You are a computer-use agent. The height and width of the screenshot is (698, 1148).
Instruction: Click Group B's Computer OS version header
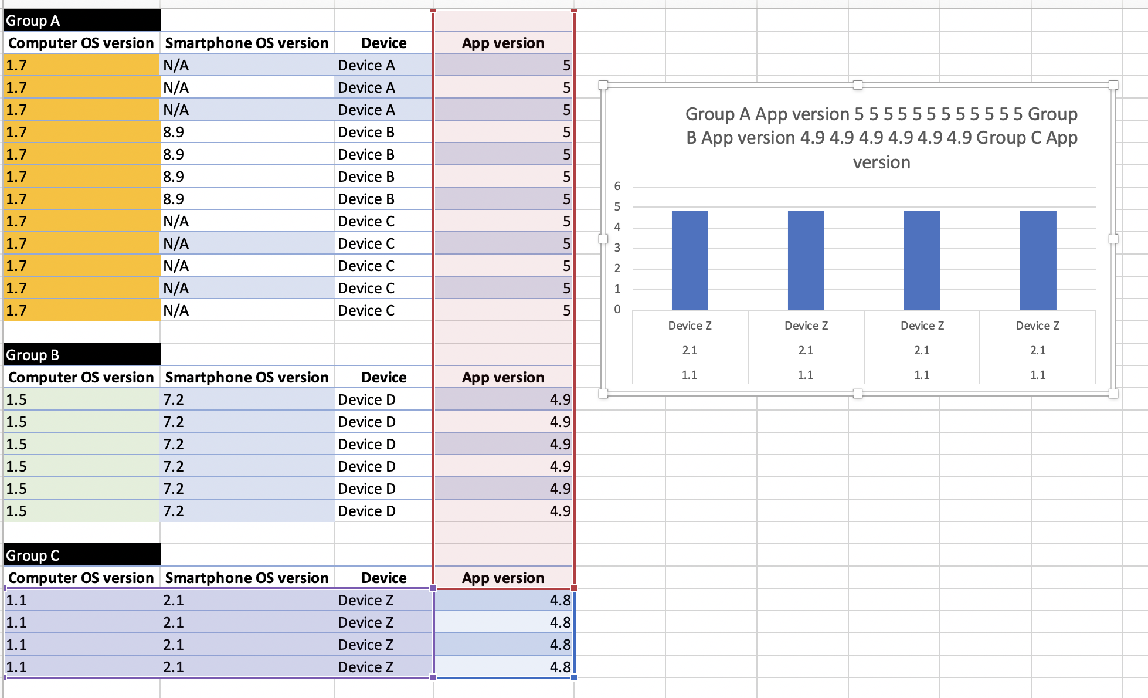[x=81, y=377]
